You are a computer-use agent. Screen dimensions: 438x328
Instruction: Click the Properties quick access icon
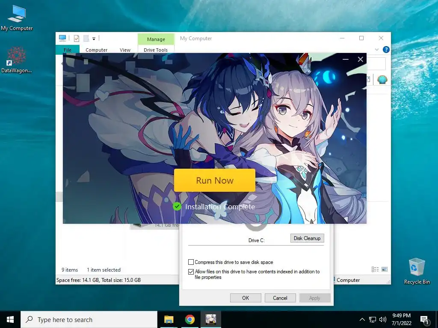pos(77,38)
